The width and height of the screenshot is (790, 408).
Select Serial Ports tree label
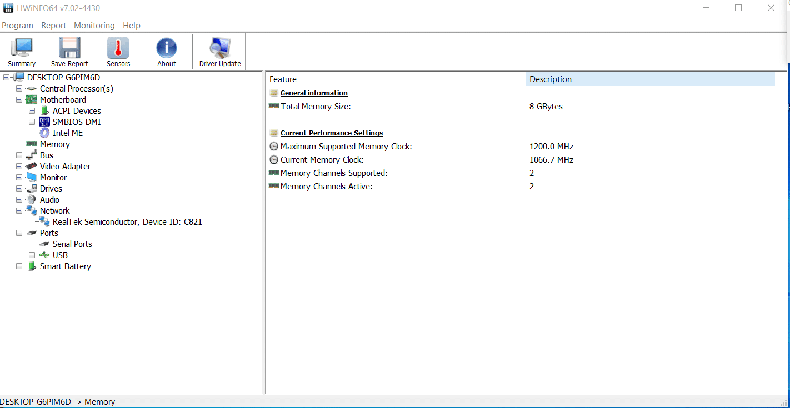point(72,244)
